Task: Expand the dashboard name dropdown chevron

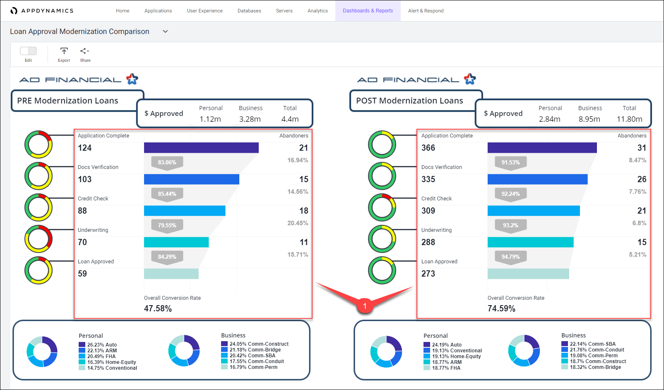Action: tap(165, 31)
